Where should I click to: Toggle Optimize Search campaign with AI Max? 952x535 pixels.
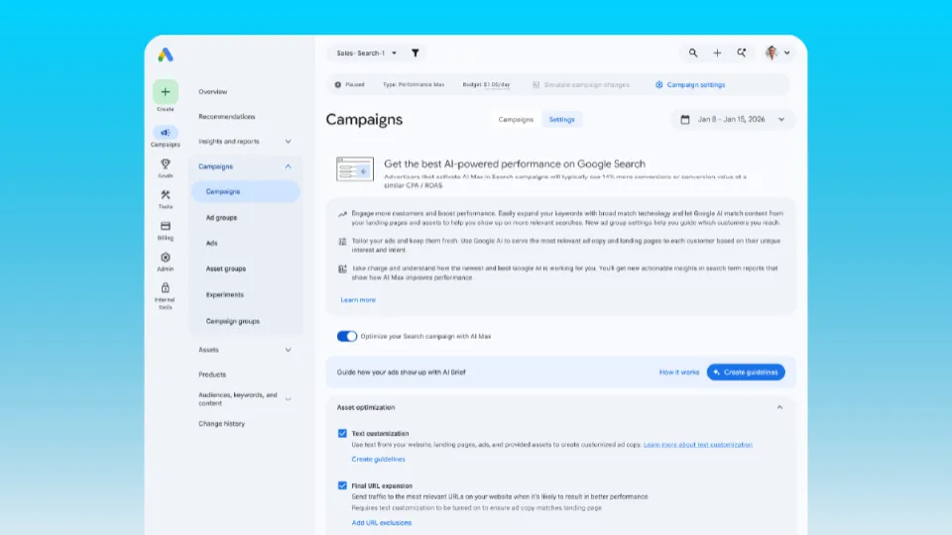[x=347, y=337]
